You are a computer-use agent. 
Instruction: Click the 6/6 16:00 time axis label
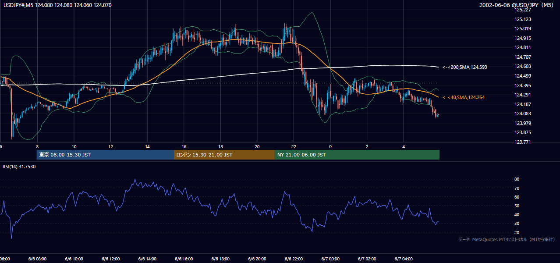pos(184,259)
